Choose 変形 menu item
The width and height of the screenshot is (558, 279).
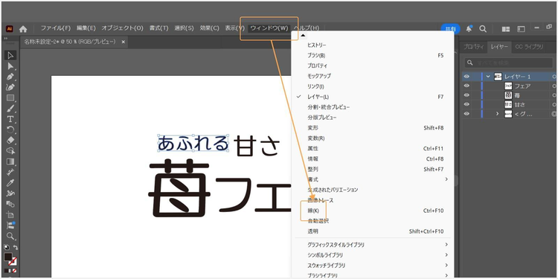373,128
